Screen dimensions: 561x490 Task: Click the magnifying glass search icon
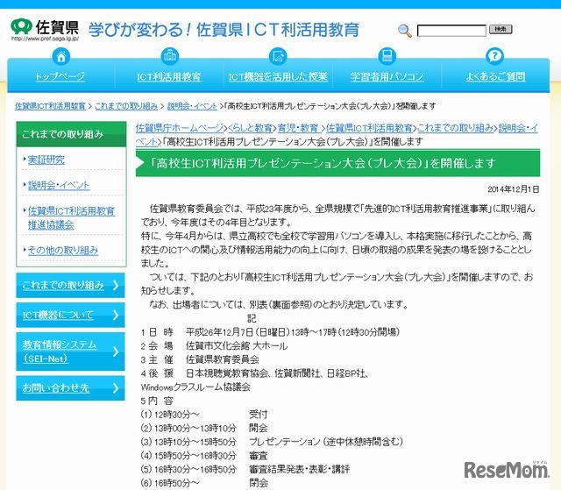[405, 31]
